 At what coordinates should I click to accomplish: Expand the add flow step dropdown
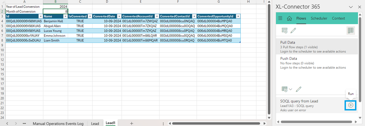pos(287,89)
